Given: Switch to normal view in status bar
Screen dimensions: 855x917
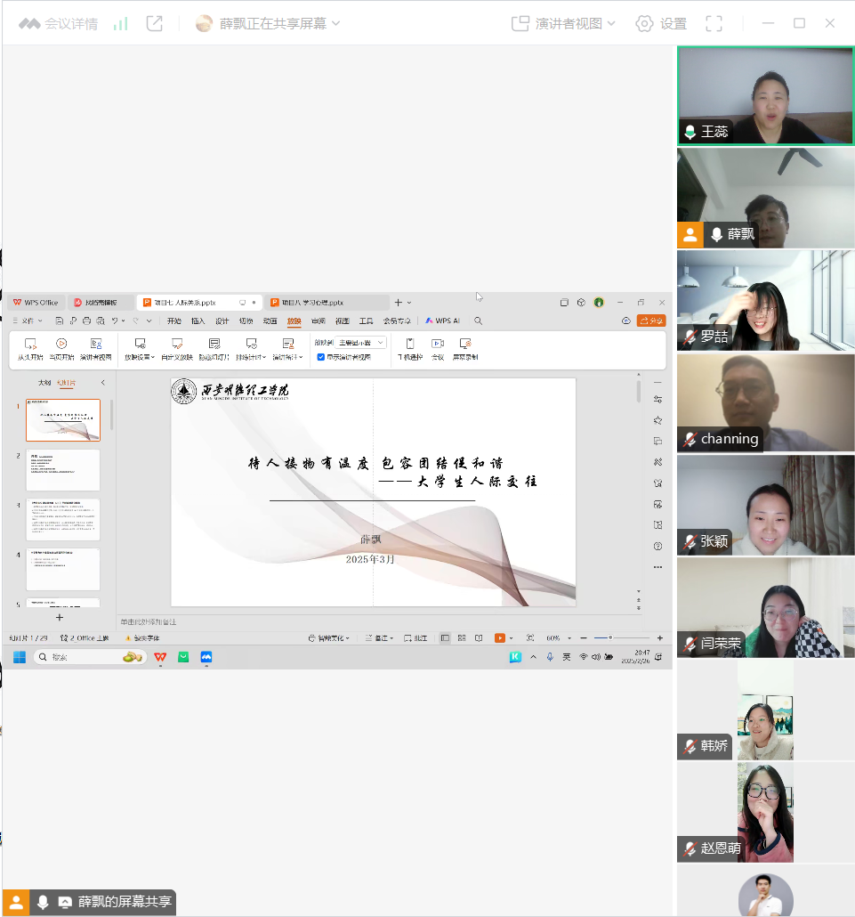Looking at the screenshot, I should tap(445, 638).
